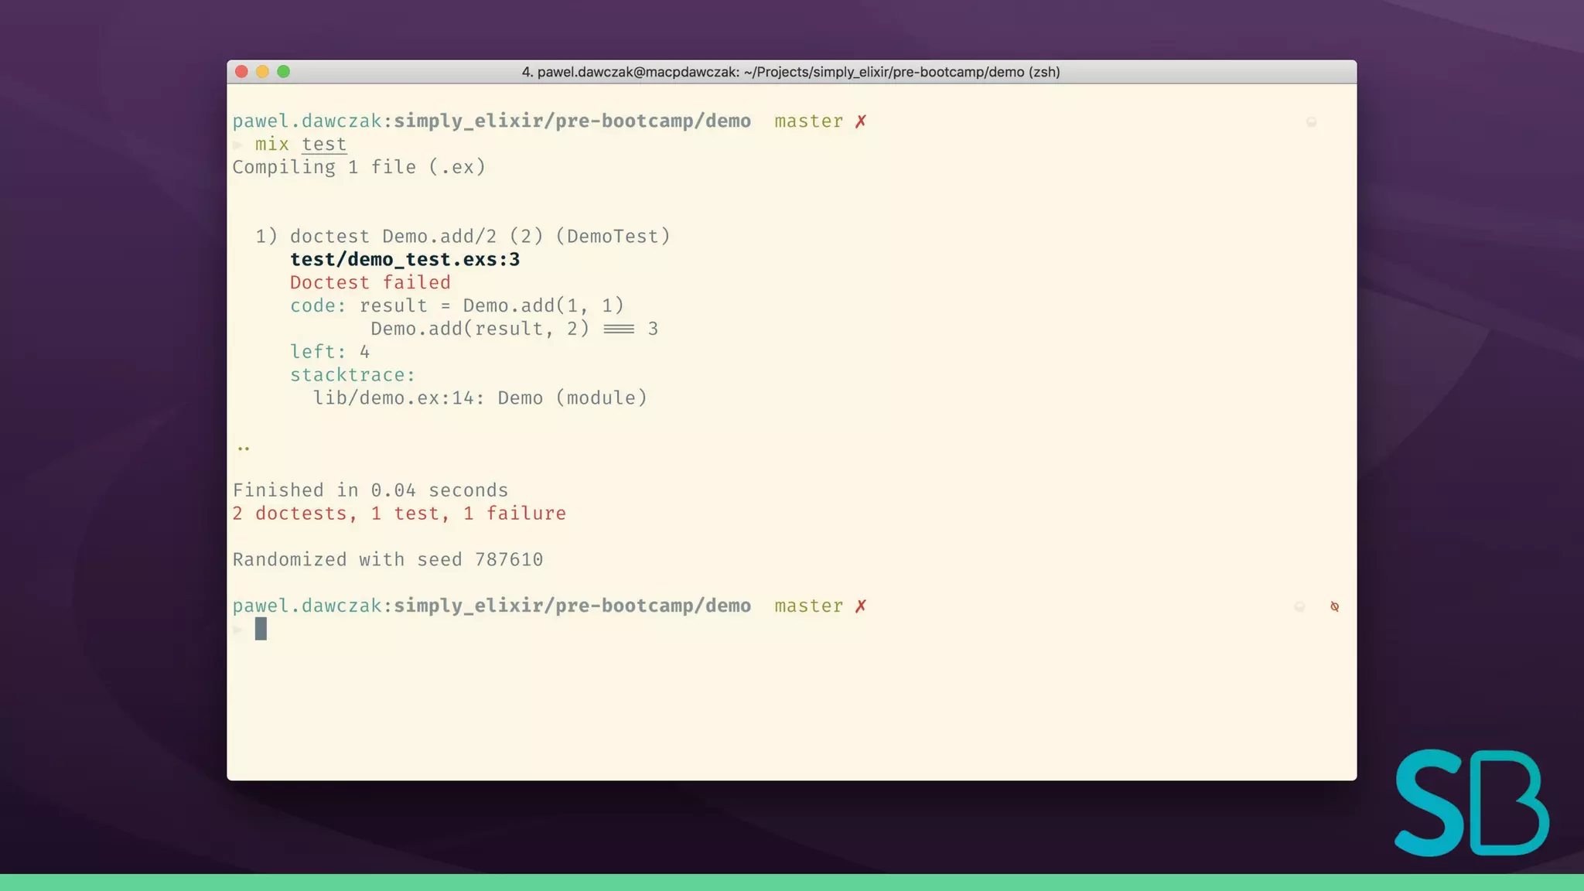The width and height of the screenshot is (1584, 891).
Task: Click the red Doctest failed message
Action: (370, 283)
